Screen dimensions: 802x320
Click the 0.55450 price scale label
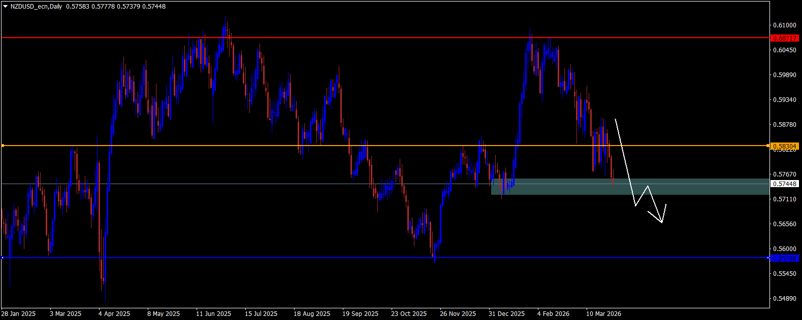[785, 274]
